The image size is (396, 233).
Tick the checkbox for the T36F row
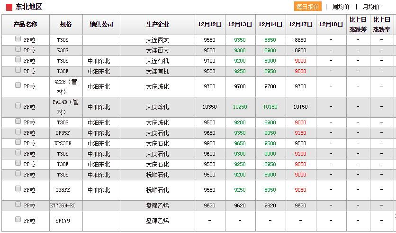(x=18, y=70)
